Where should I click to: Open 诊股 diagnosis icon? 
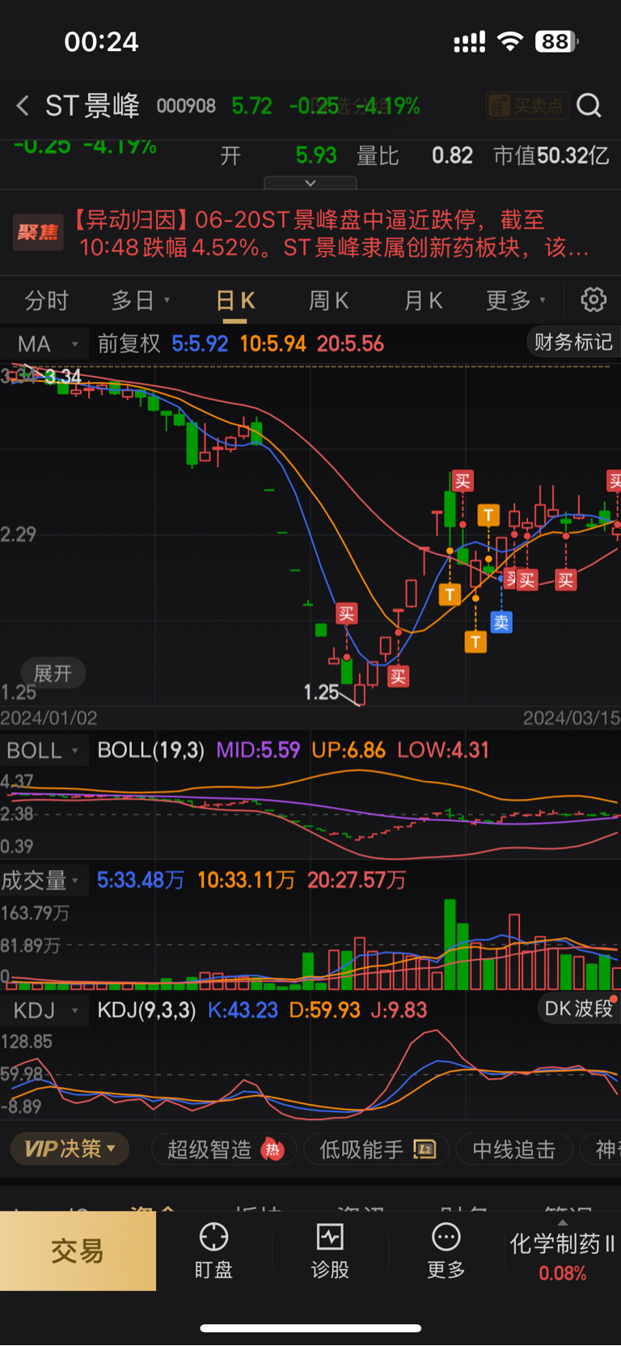[330, 1237]
